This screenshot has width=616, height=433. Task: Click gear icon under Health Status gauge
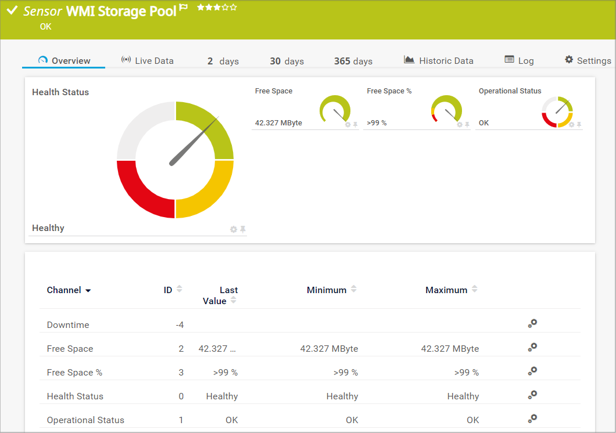[234, 229]
